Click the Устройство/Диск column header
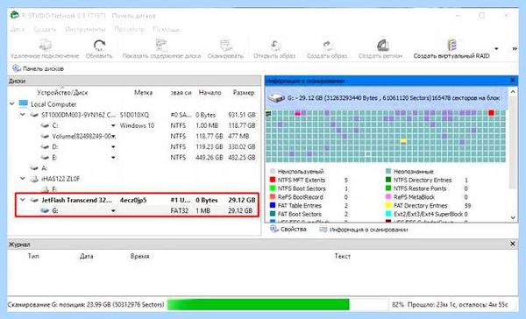 pos(62,93)
